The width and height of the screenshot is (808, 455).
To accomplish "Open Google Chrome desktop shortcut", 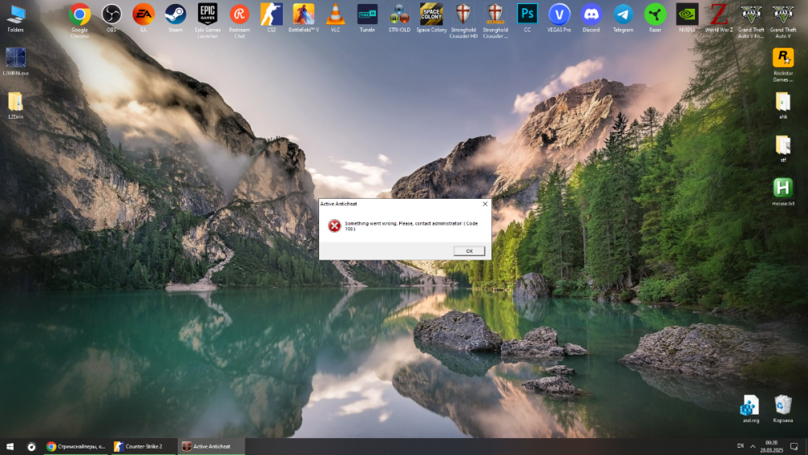I will (79, 15).
